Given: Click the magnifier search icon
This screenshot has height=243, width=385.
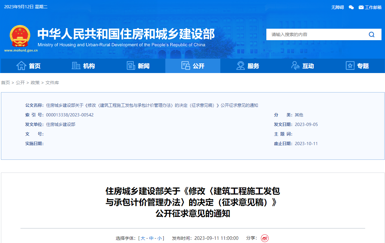Looking at the screenshot, I should (371, 34).
